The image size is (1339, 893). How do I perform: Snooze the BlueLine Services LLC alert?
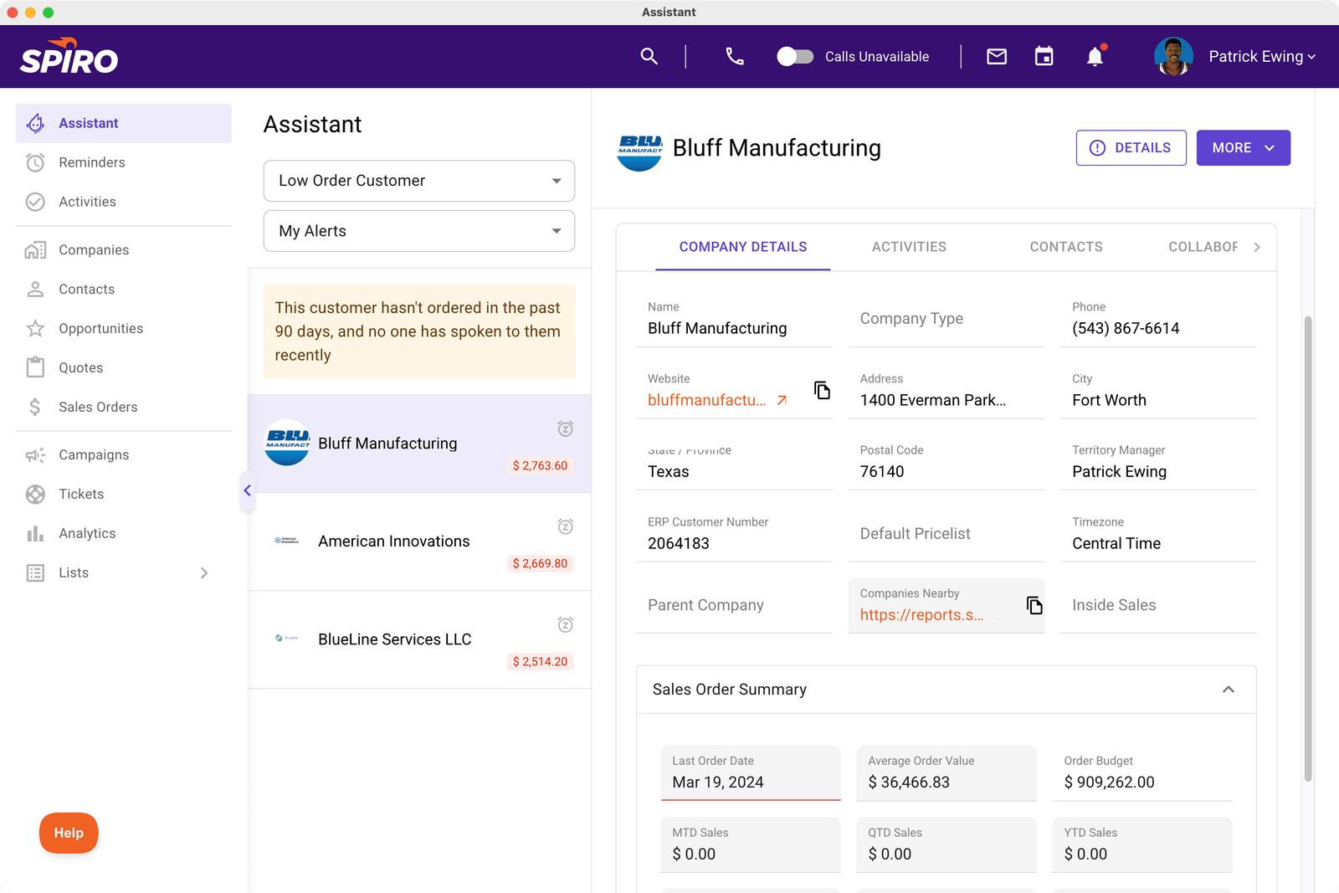[x=566, y=624]
